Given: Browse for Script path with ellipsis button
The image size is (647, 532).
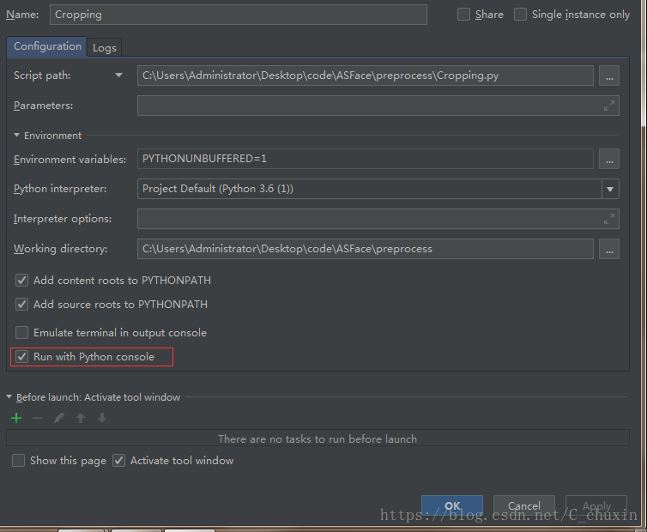Looking at the screenshot, I should (x=609, y=76).
